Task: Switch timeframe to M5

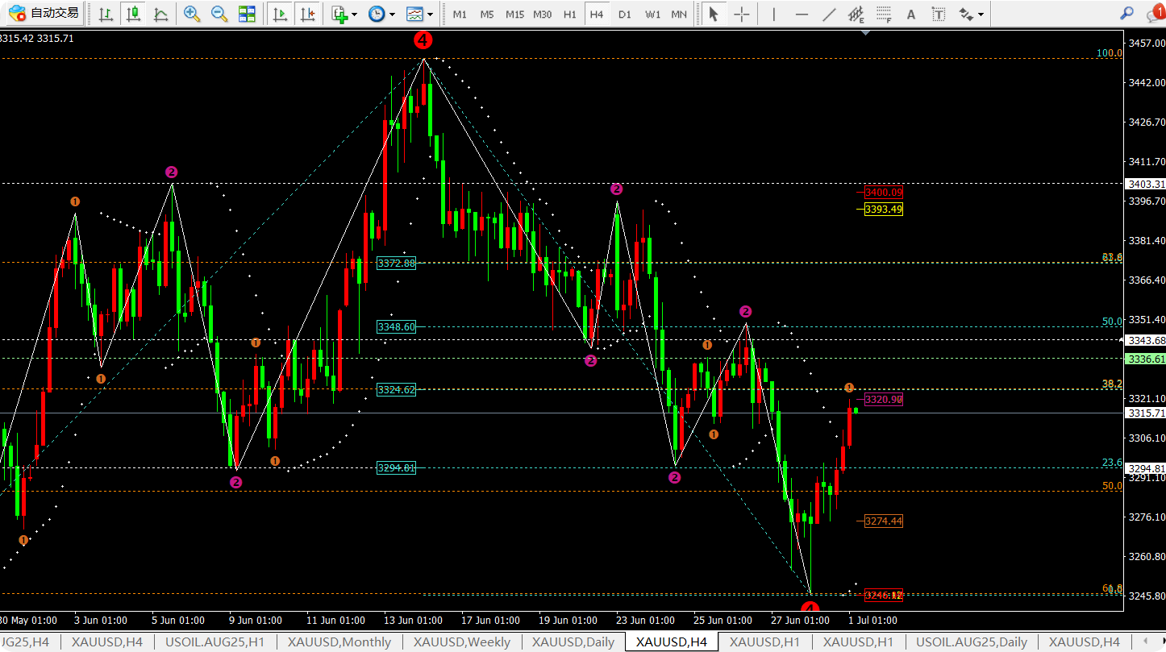Action: (487, 15)
